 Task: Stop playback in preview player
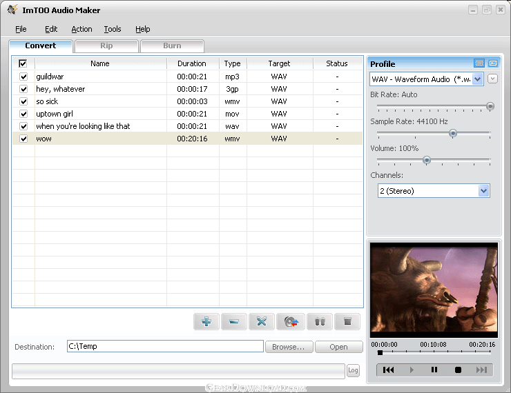(458, 370)
